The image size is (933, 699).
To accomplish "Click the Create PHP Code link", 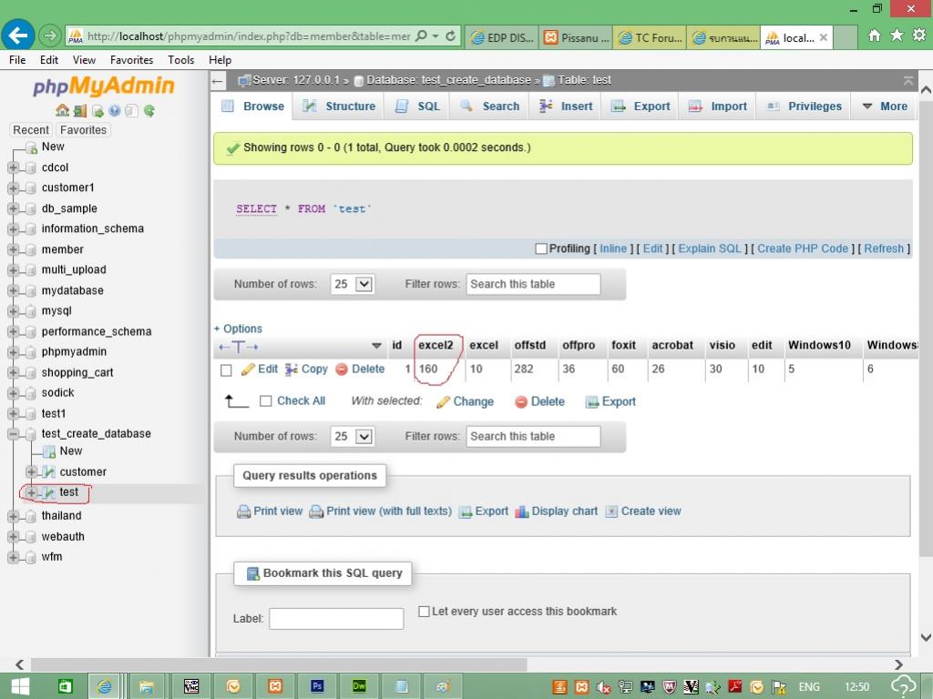I will point(803,249).
